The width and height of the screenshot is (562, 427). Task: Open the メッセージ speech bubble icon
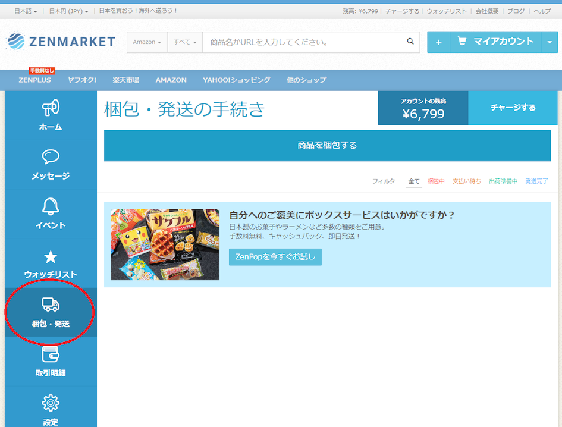click(51, 156)
